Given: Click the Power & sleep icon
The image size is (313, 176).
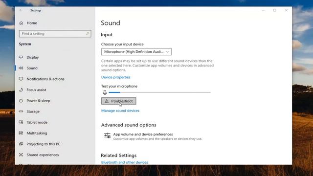Looking at the screenshot, I should (x=21, y=101).
